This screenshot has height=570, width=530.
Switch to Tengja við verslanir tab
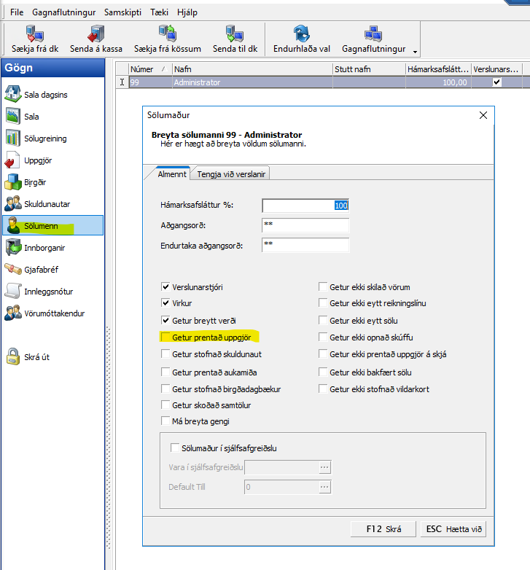tap(231, 173)
